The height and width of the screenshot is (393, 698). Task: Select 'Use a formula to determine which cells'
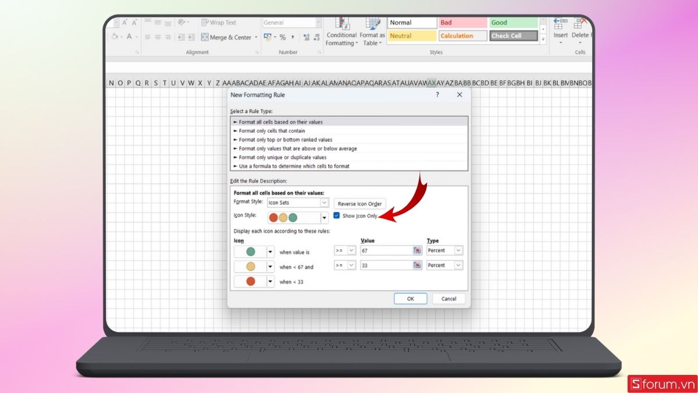(349, 166)
